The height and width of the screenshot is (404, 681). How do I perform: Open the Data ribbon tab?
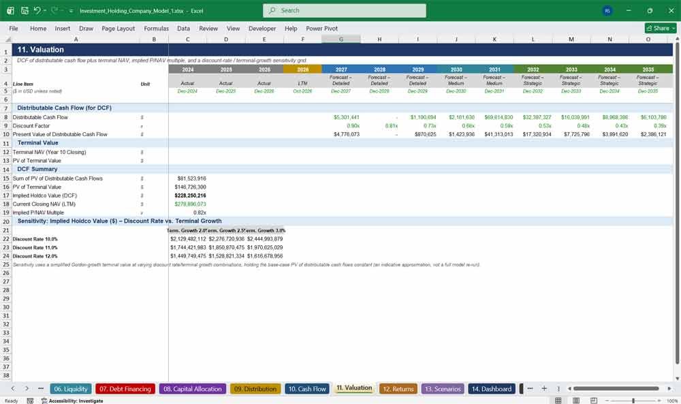pyautogui.click(x=183, y=28)
